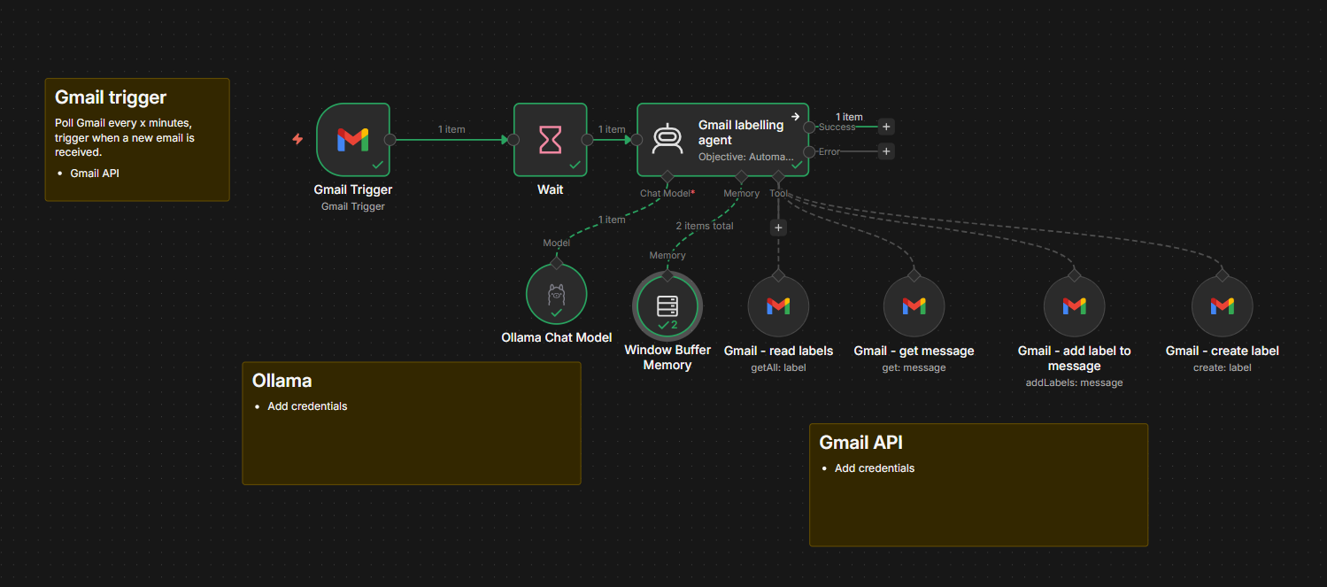Screen dimensions: 1327x587
Task: Click the "create: label" subtitle
Action: [x=1222, y=367]
